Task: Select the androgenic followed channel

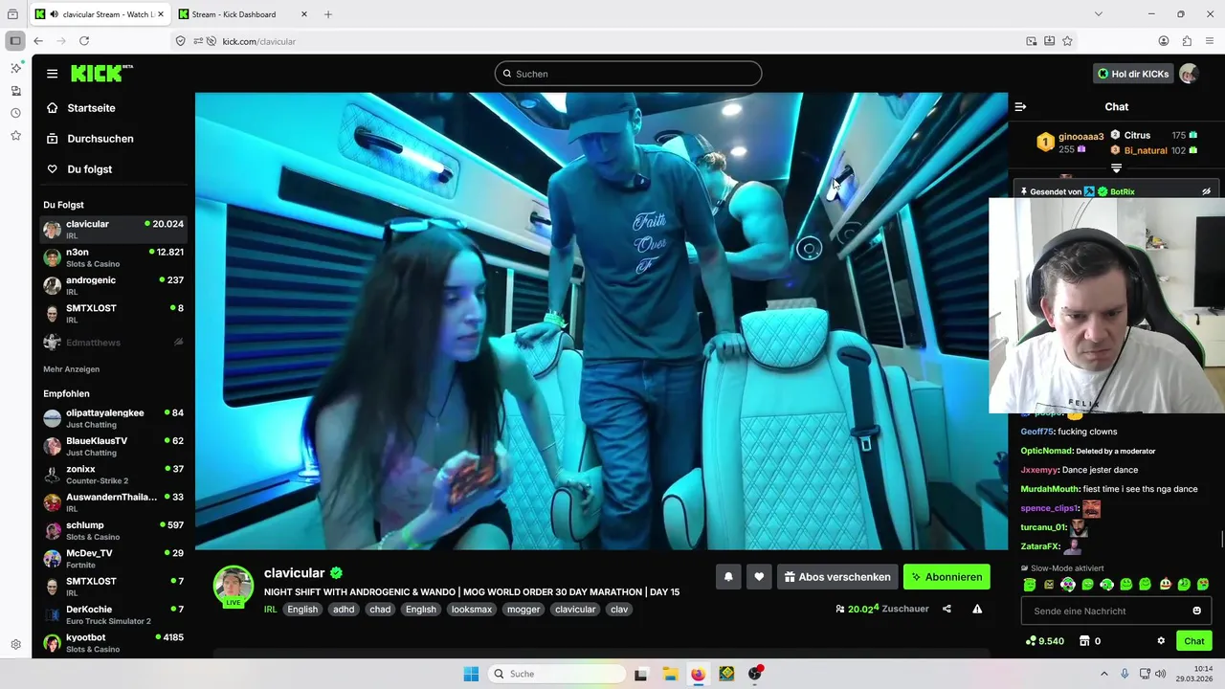Action: pyautogui.click(x=114, y=285)
